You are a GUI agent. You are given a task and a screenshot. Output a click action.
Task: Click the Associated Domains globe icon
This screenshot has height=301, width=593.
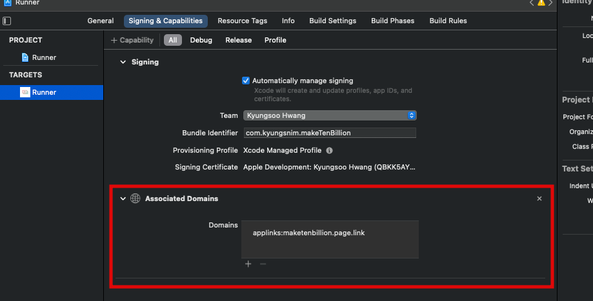point(135,199)
